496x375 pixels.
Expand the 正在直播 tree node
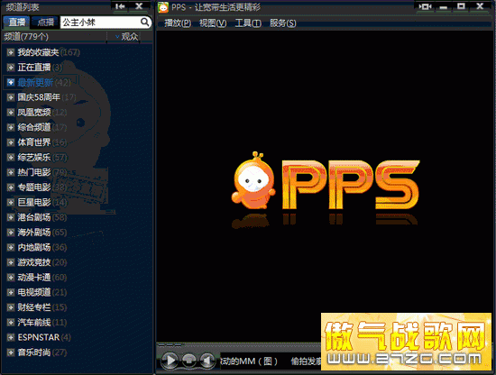click(11, 68)
